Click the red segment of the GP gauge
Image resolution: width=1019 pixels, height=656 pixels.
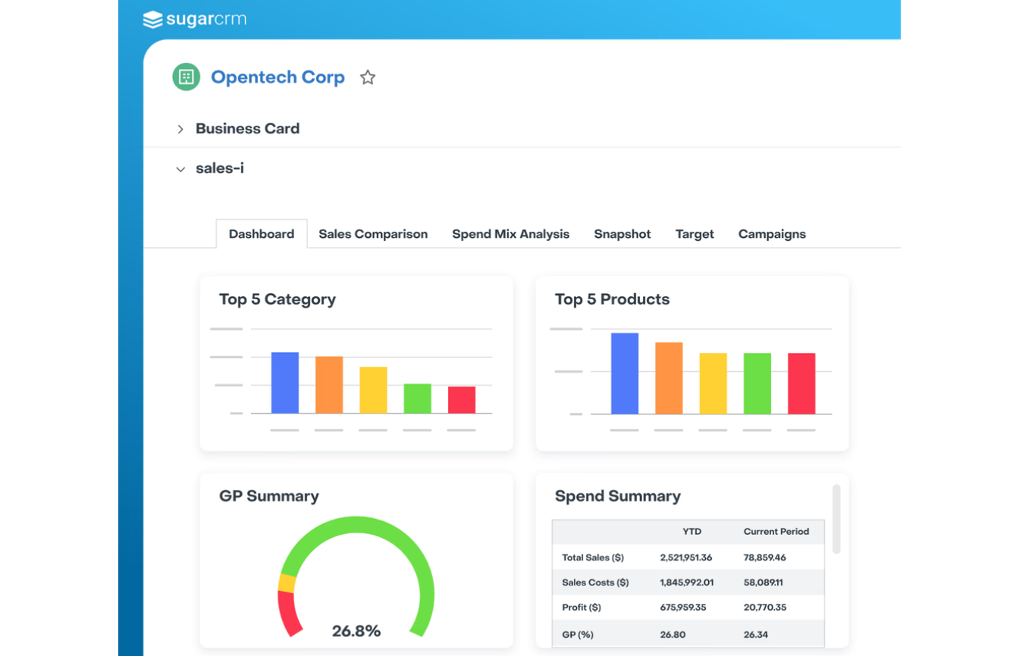pos(290,614)
